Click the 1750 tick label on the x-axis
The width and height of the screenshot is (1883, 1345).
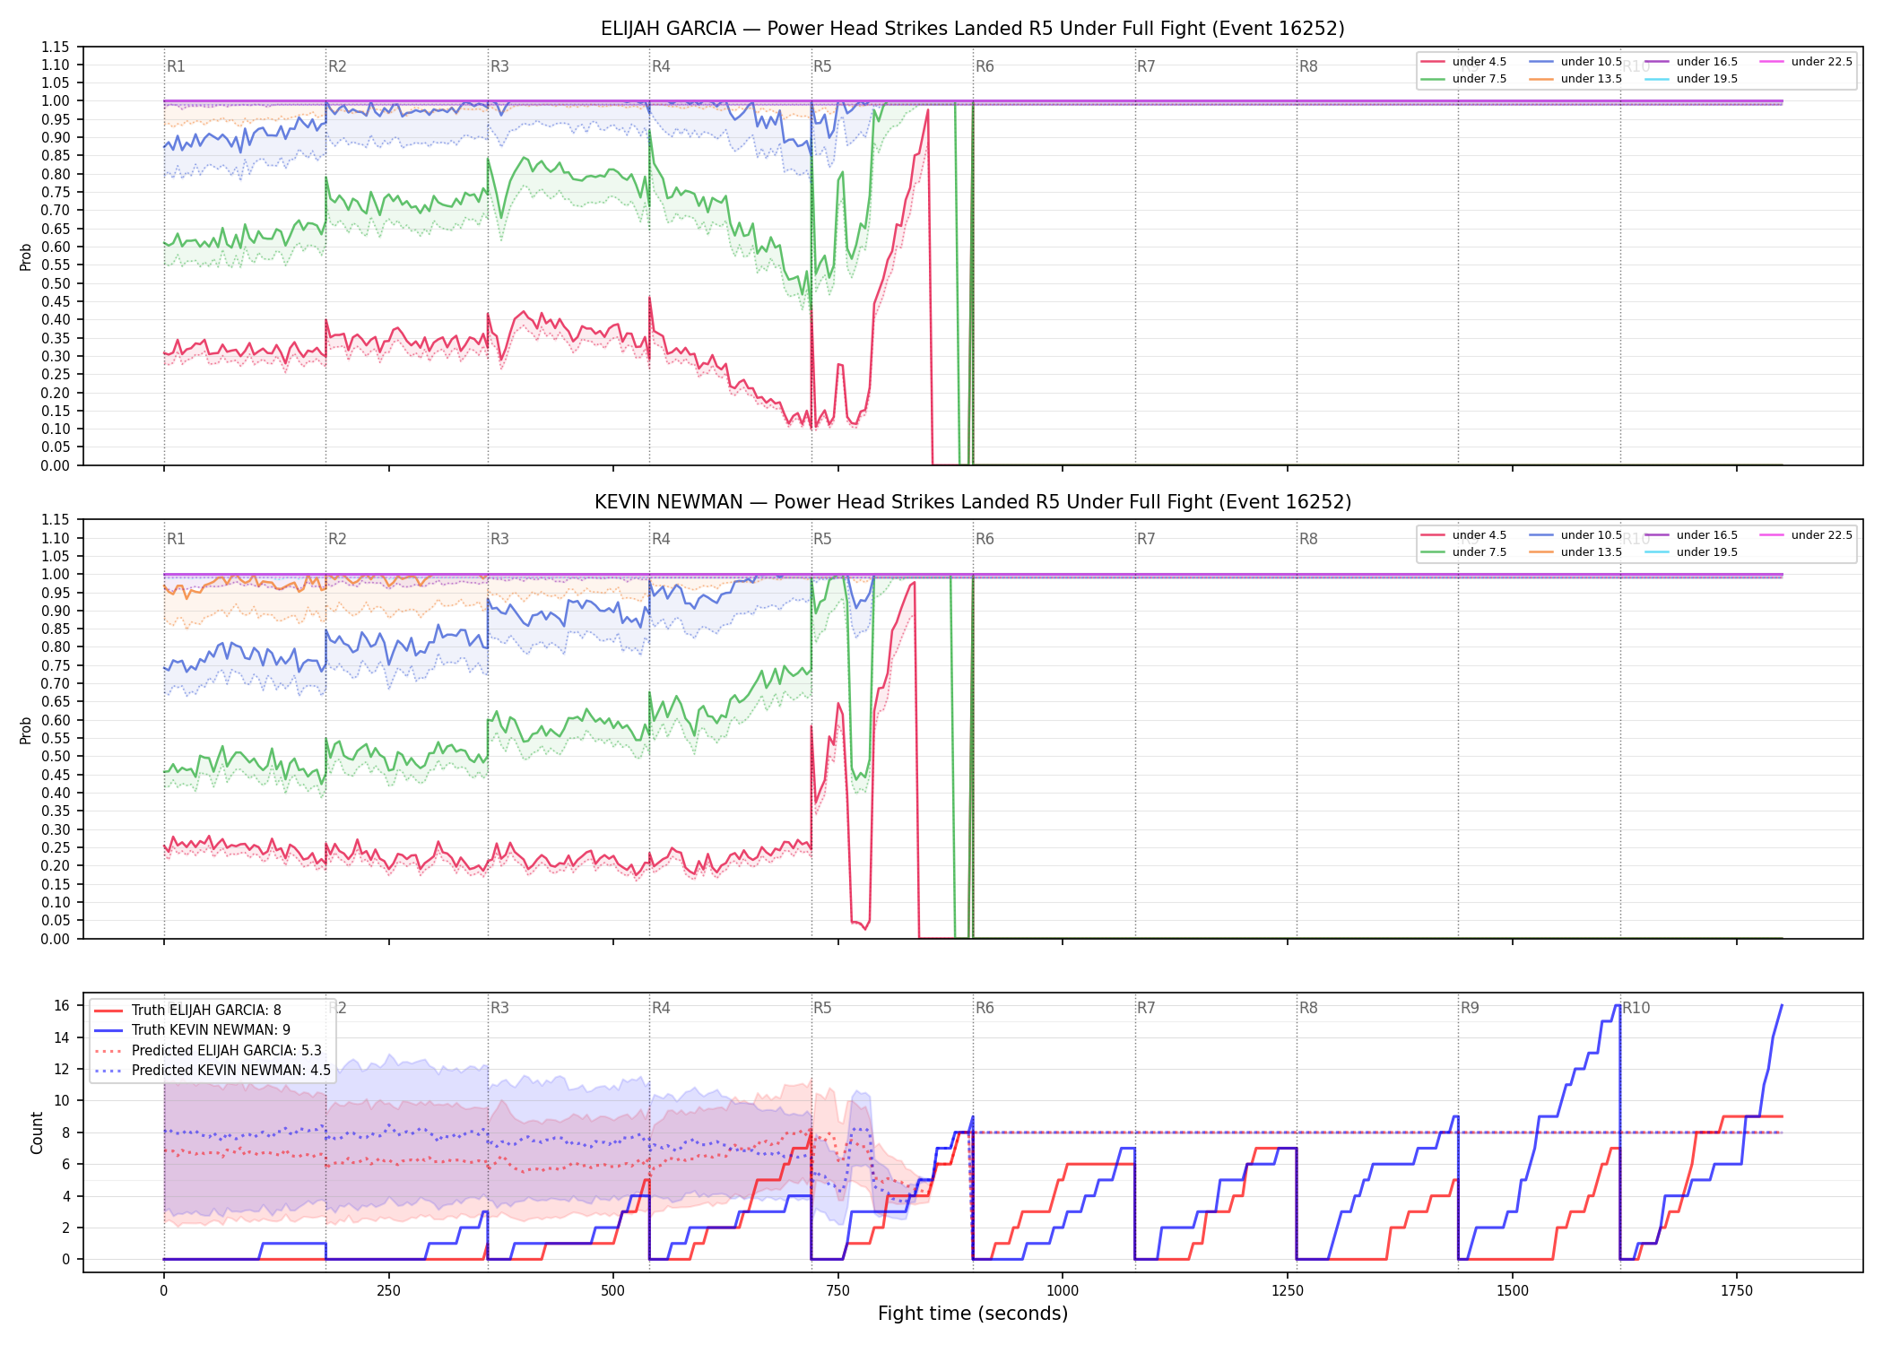coord(1737,1291)
